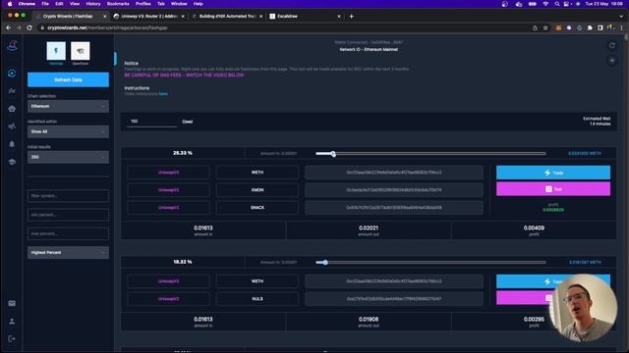Expand the Show All dropdown
Screen dimensions: 629x353
[68, 131]
